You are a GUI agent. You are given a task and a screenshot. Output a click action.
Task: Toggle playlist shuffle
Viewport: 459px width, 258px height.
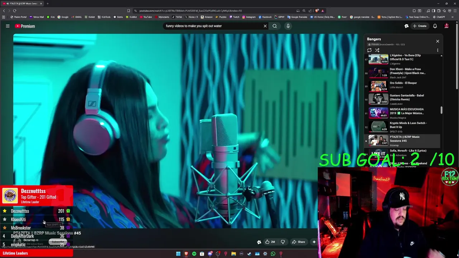(377, 50)
